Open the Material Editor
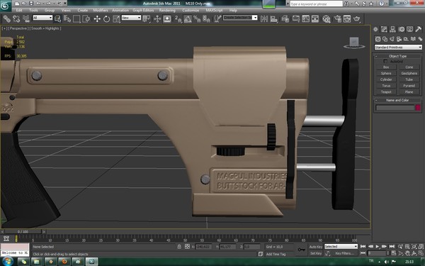Screen dimensions: 425x266 click(327, 18)
